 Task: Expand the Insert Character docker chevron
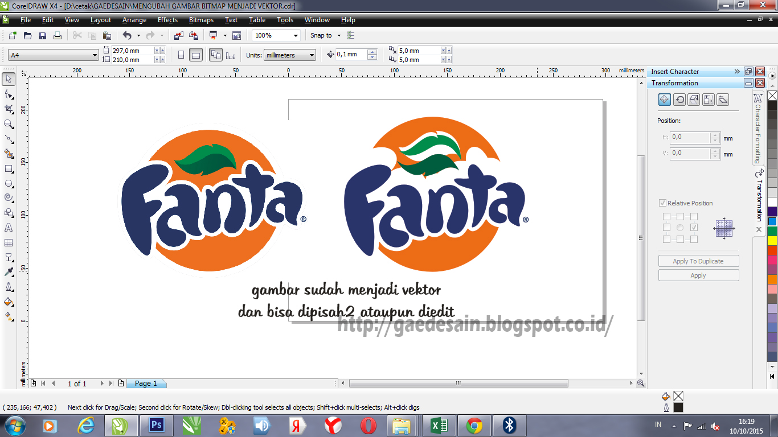pos(737,72)
